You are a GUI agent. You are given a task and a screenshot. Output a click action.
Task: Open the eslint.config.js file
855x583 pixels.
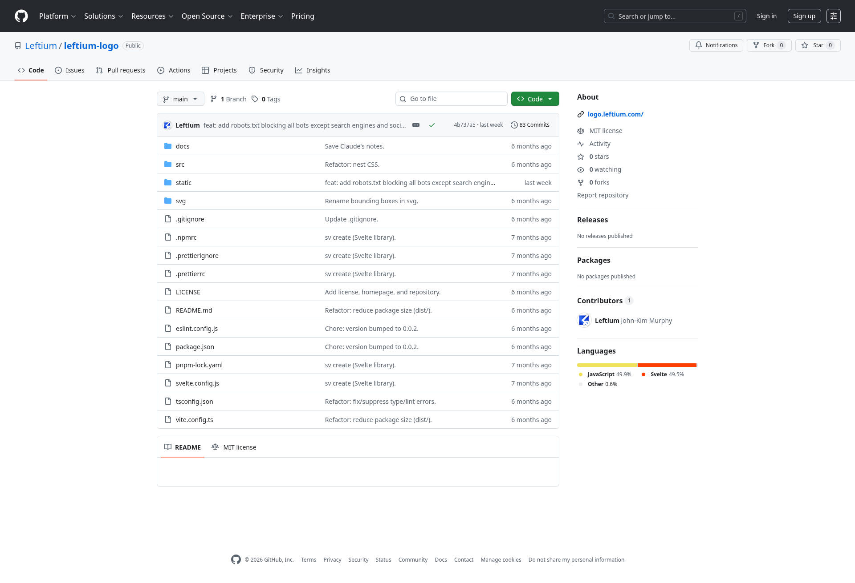coord(197,329)
